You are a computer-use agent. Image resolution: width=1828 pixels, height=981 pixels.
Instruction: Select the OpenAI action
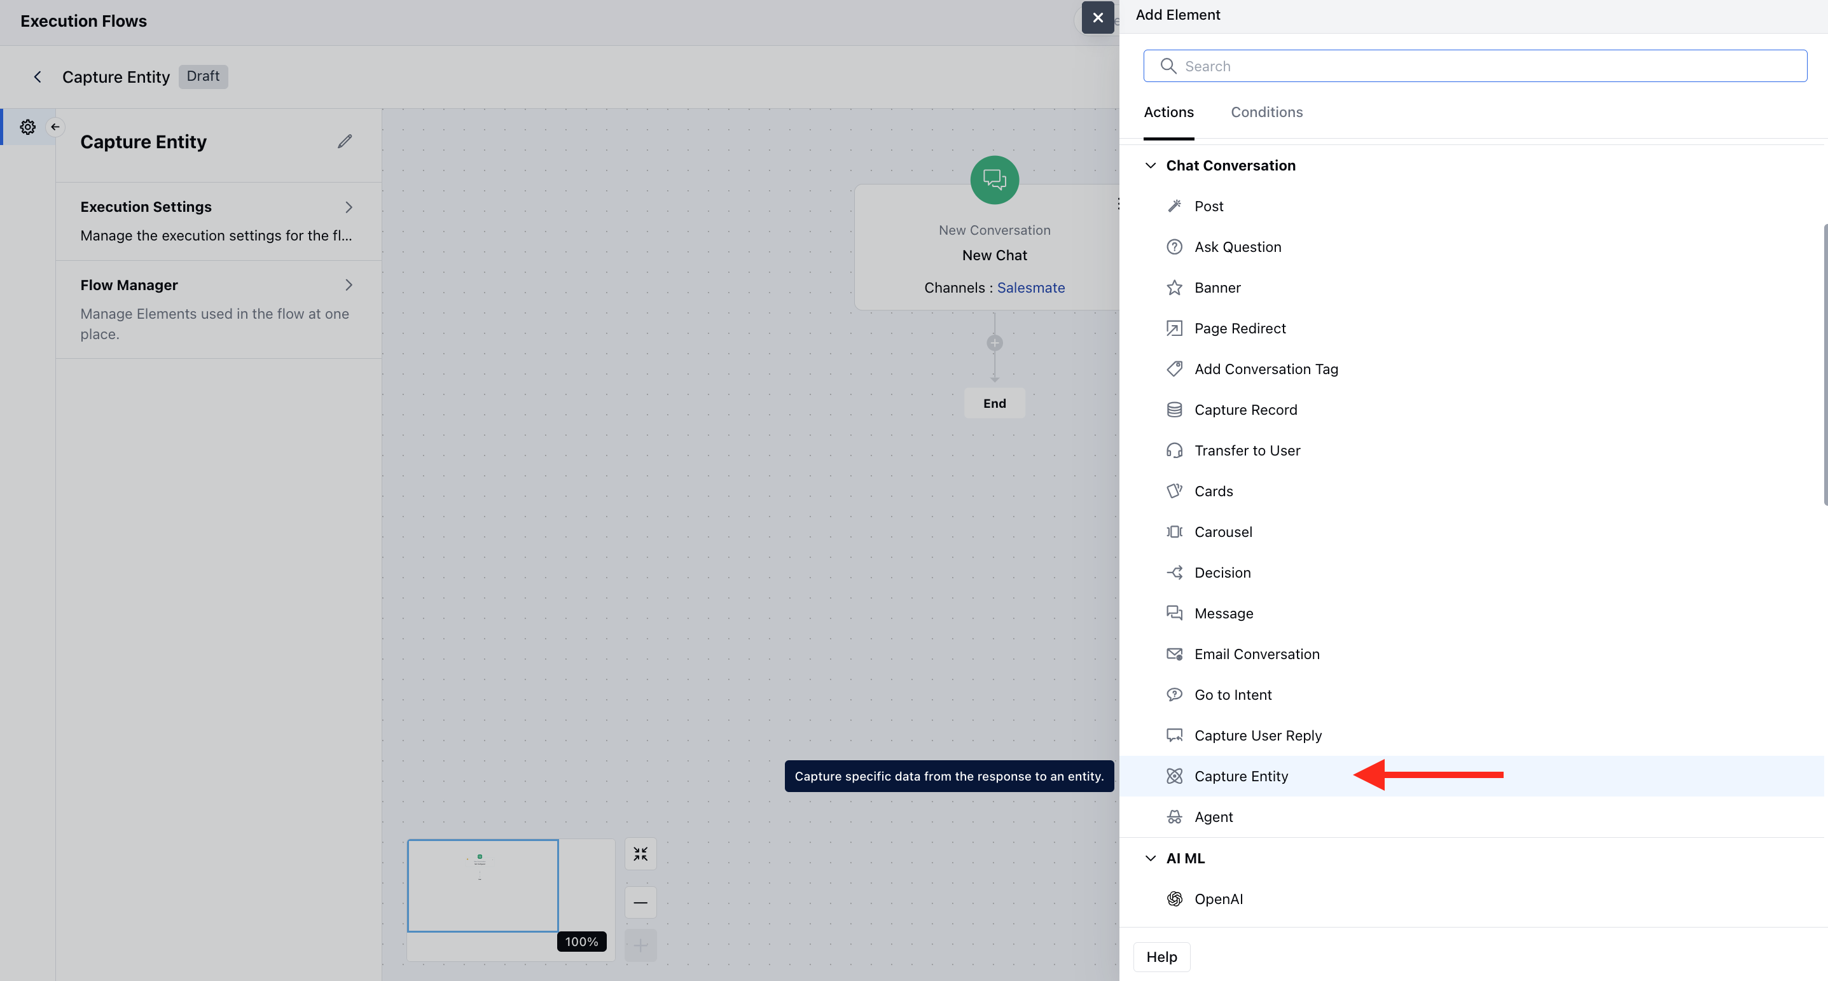1471,899
